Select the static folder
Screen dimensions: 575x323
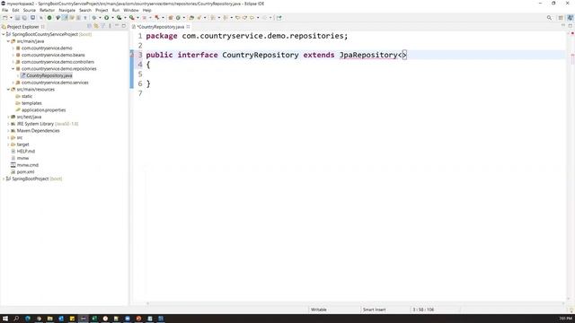(27, 96)
